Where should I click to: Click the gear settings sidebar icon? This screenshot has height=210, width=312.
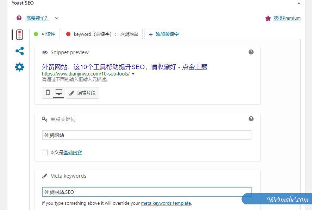pos(19,67)
